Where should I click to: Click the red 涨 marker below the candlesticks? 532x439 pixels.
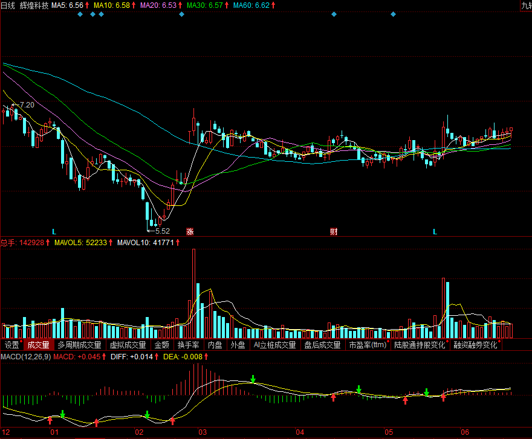click(190, 231)
